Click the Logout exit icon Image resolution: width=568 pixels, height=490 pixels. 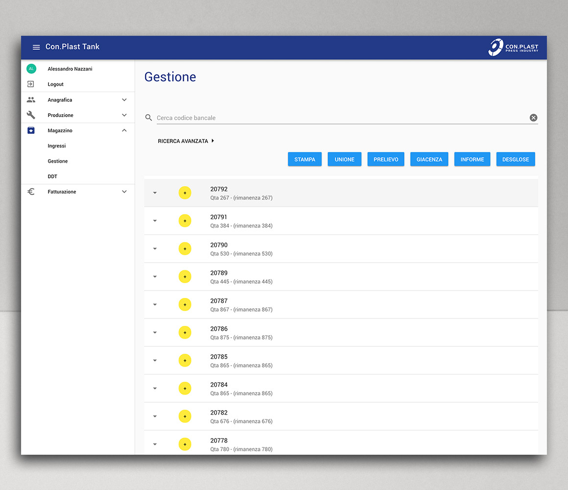31,84
